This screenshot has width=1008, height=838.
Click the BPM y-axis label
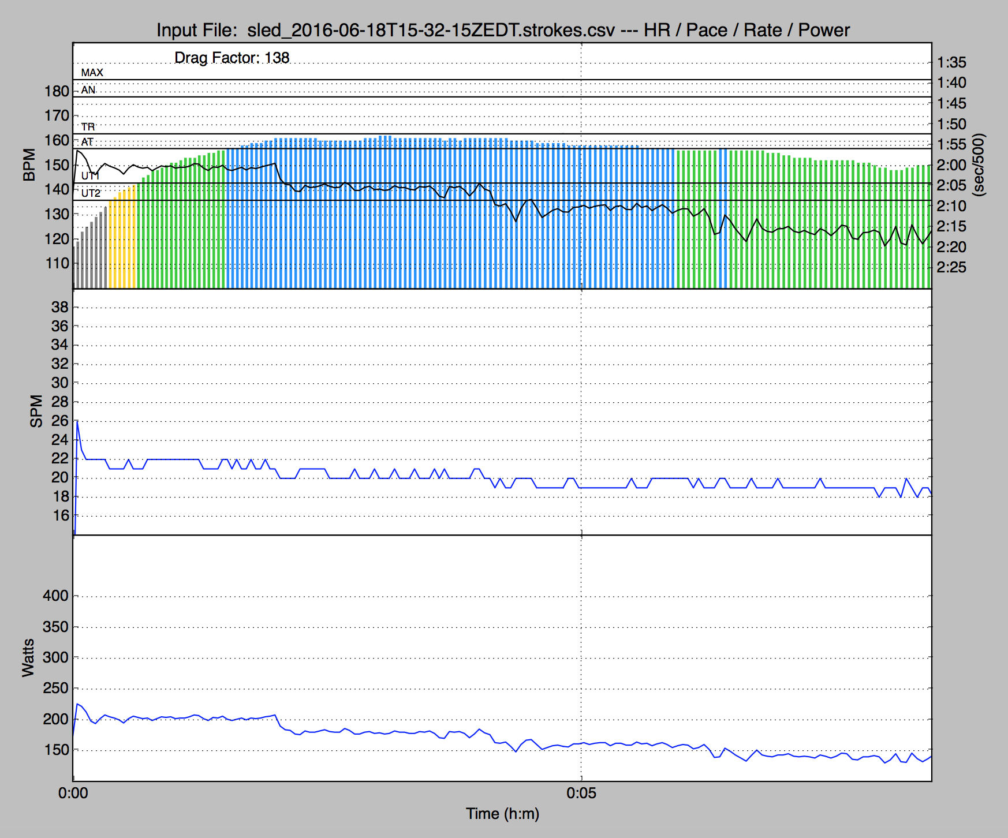(x=29, y=165)
